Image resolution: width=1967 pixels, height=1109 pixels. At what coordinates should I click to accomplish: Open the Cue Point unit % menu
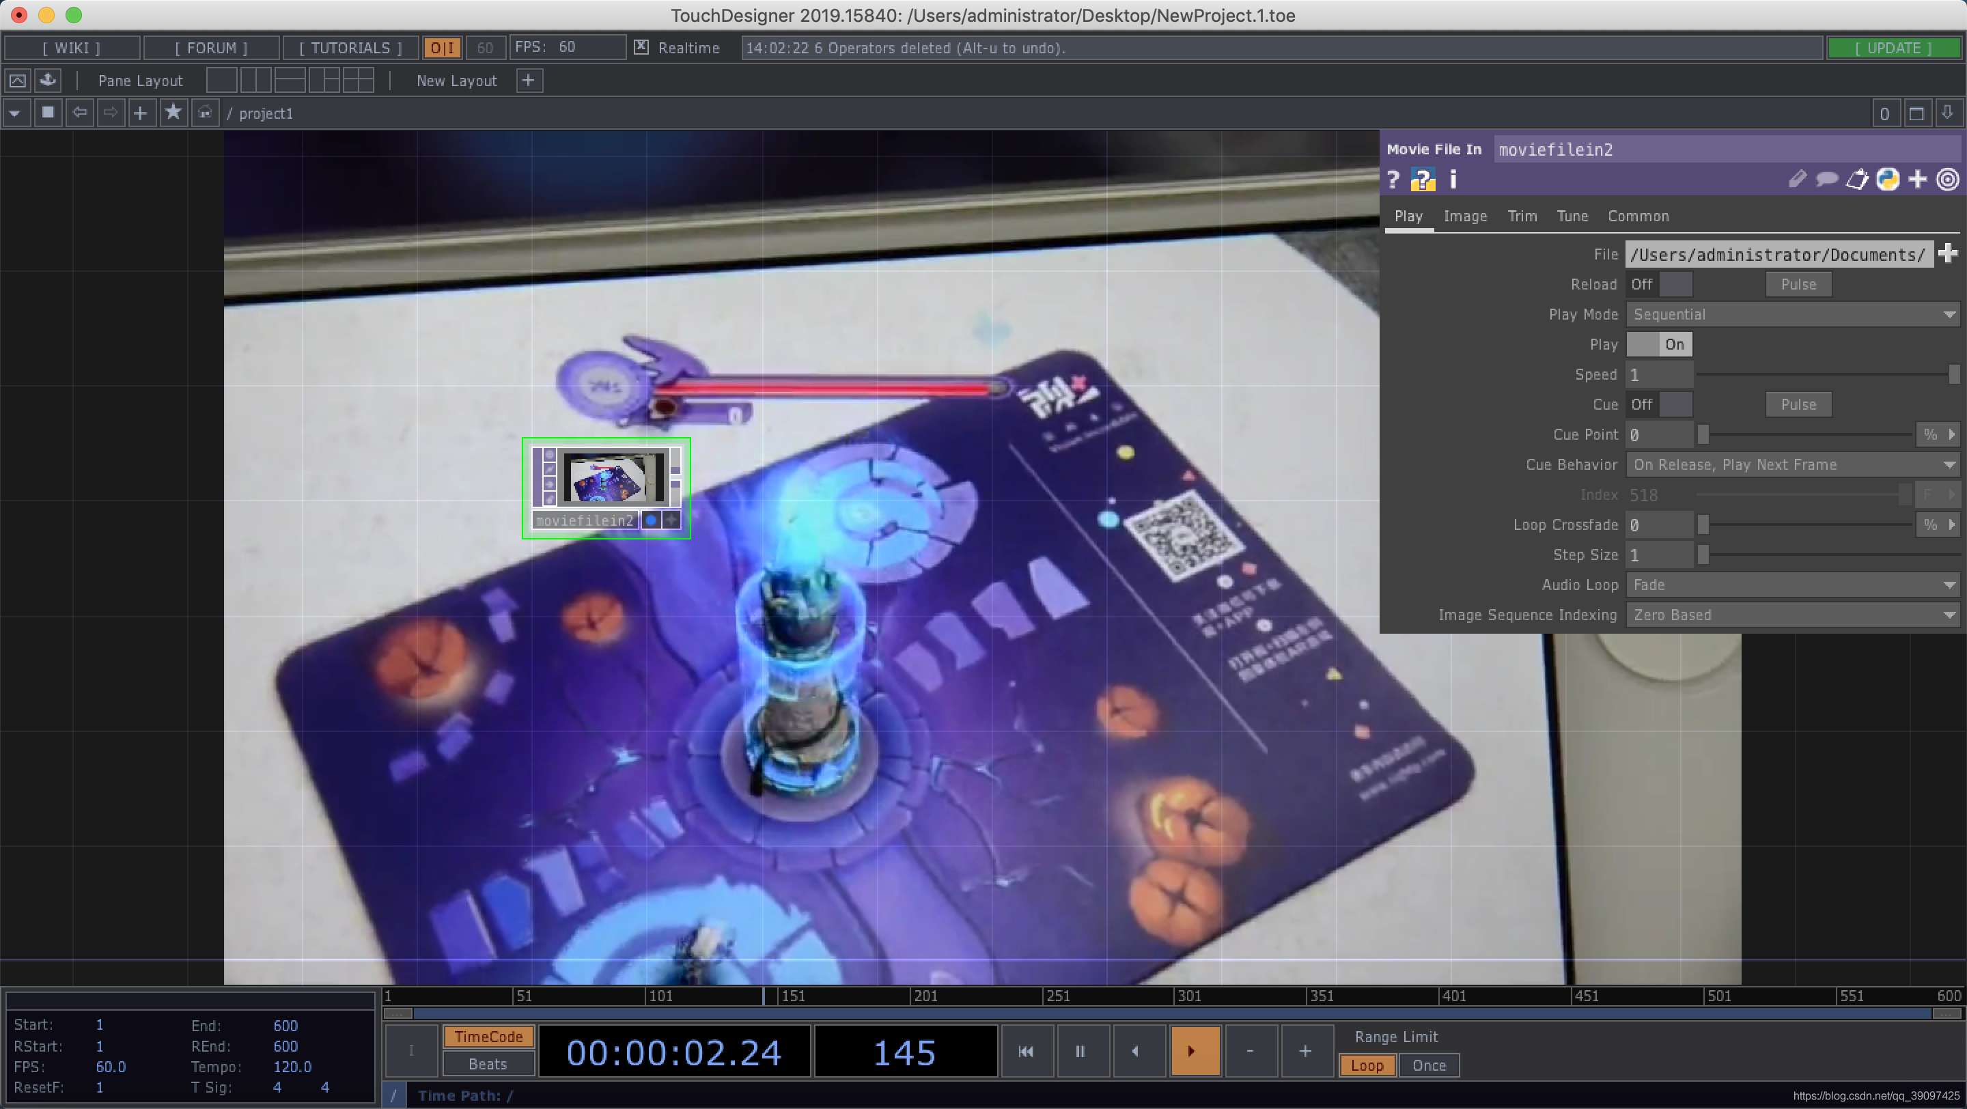pos(1938,434)
